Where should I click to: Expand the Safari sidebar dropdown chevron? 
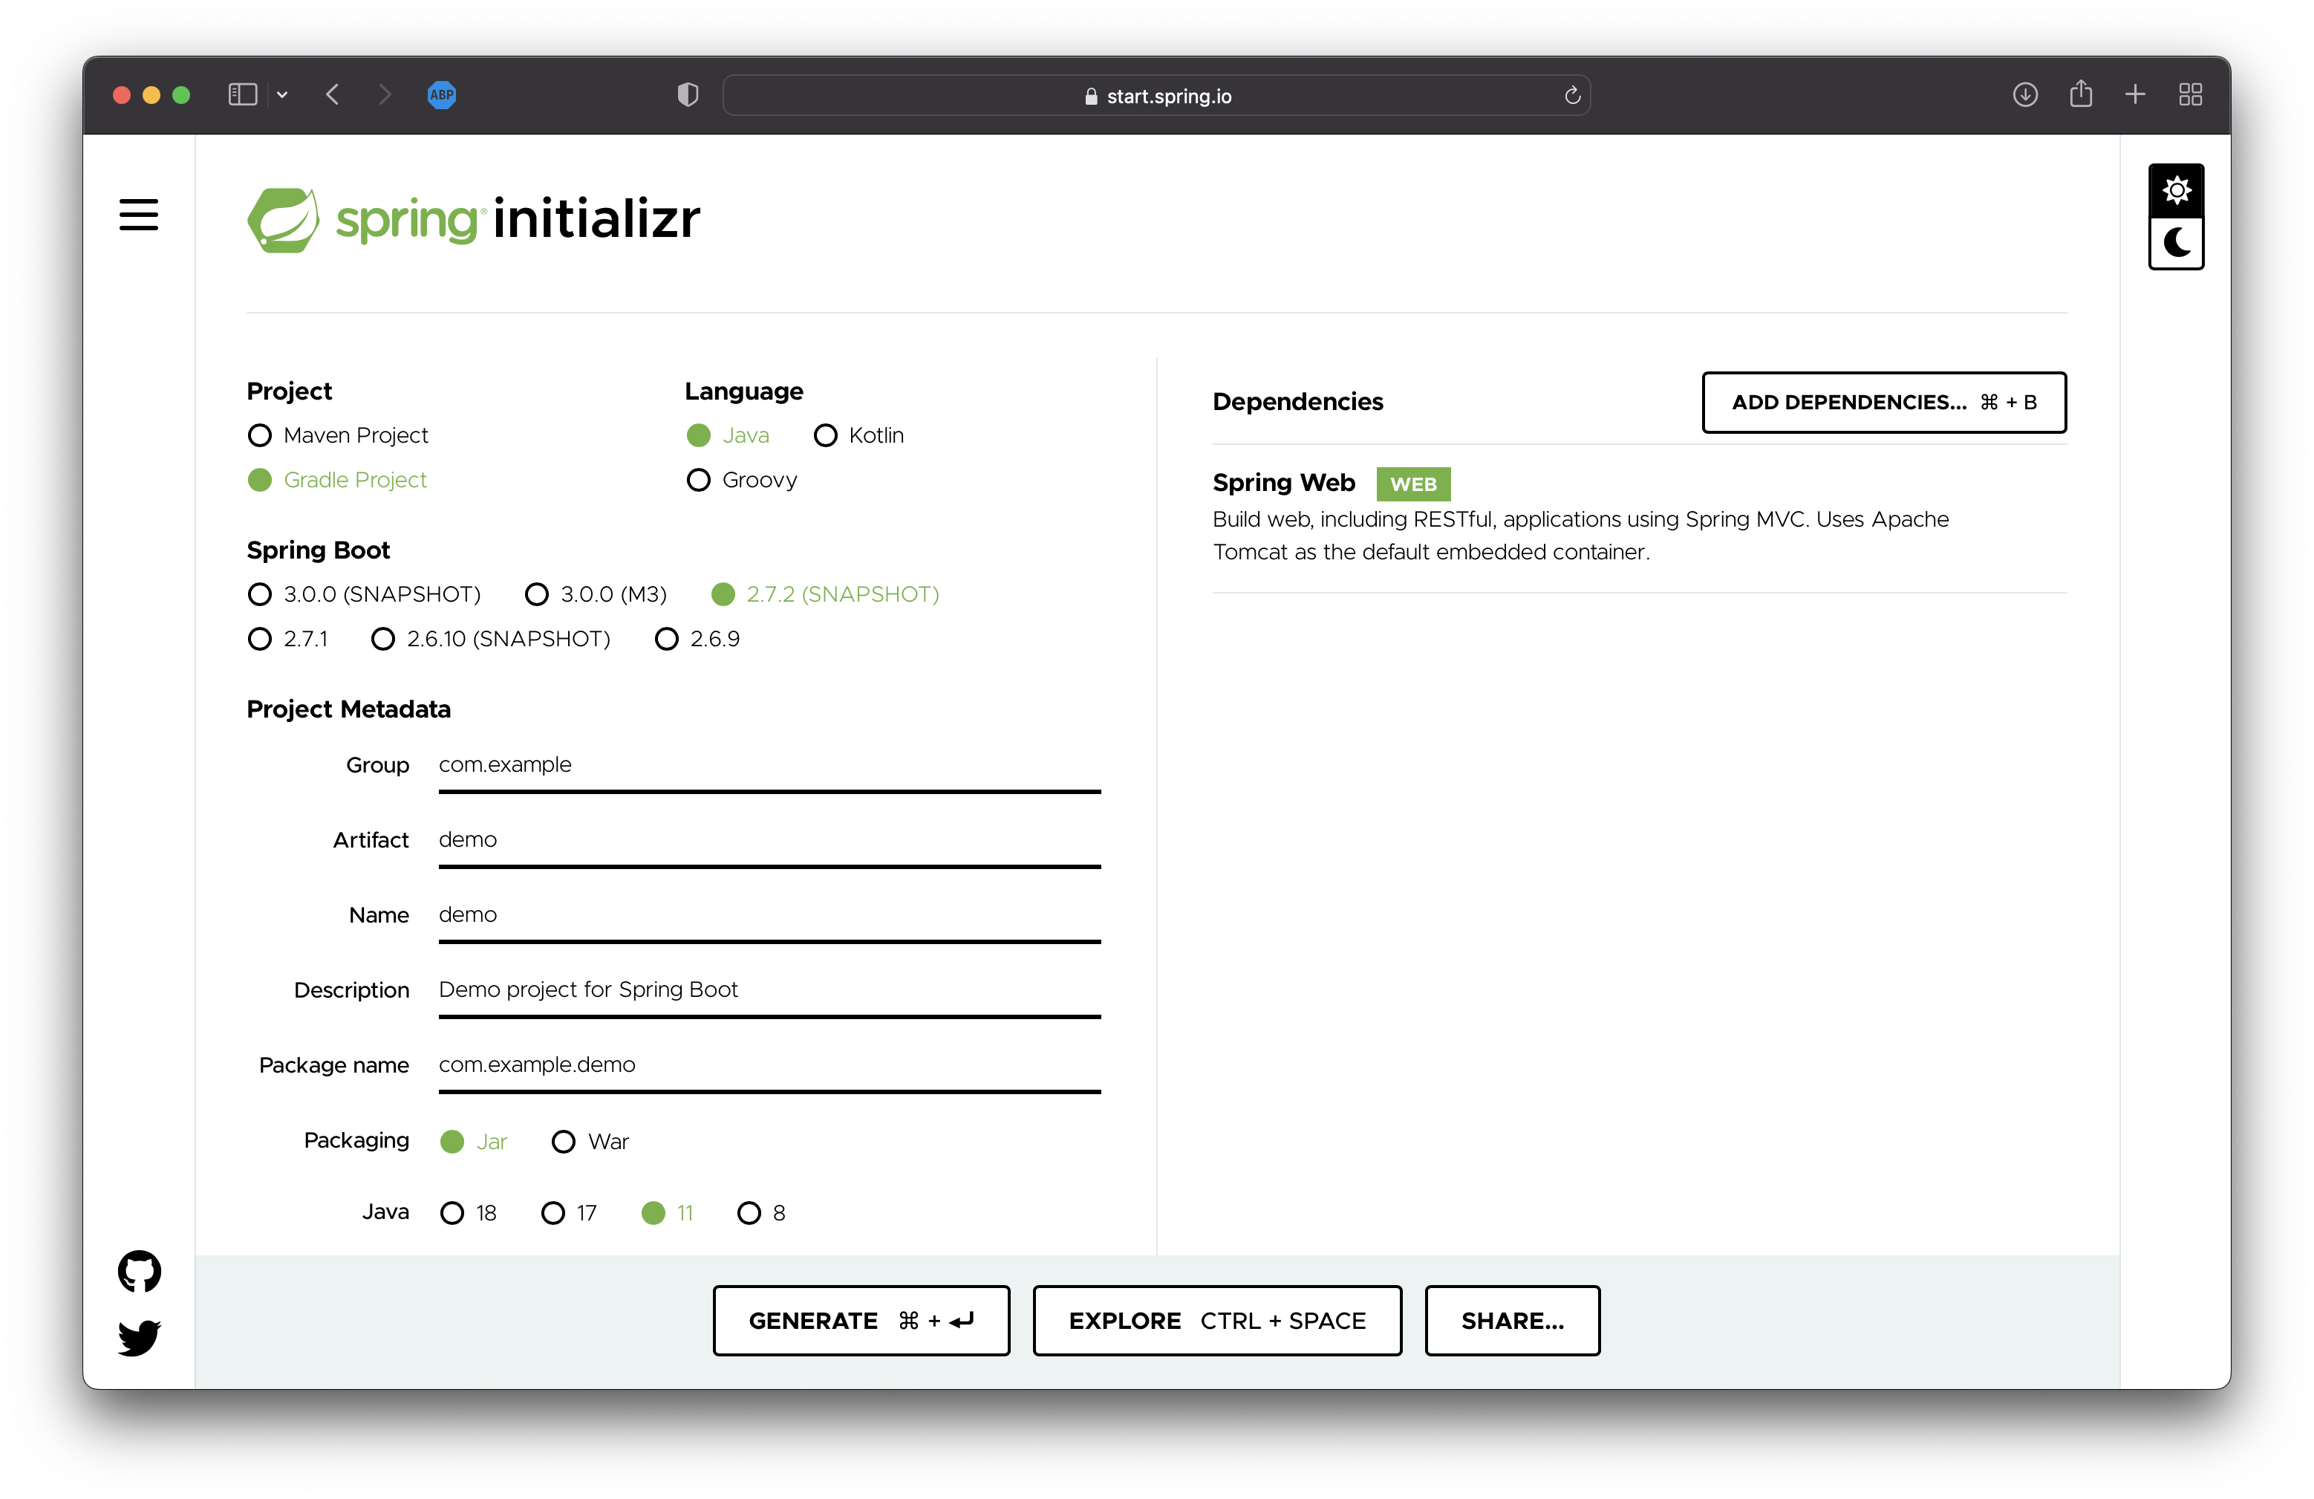click(x=282, y=94)
